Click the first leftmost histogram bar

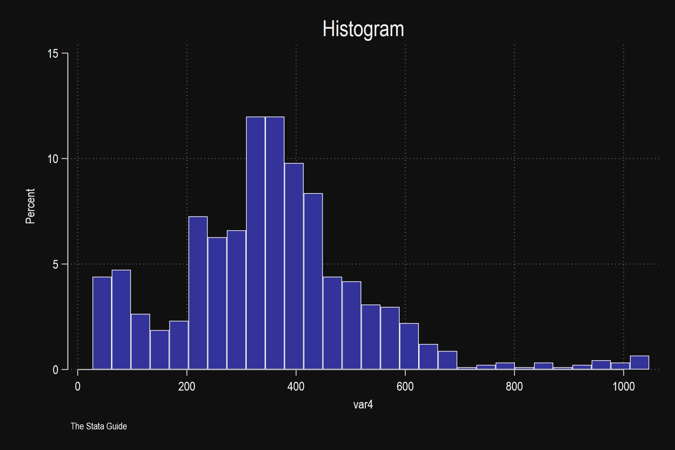[x=102, y=323]
